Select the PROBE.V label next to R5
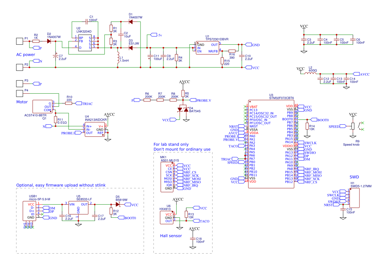382x270 pixels. coord(200,100)
